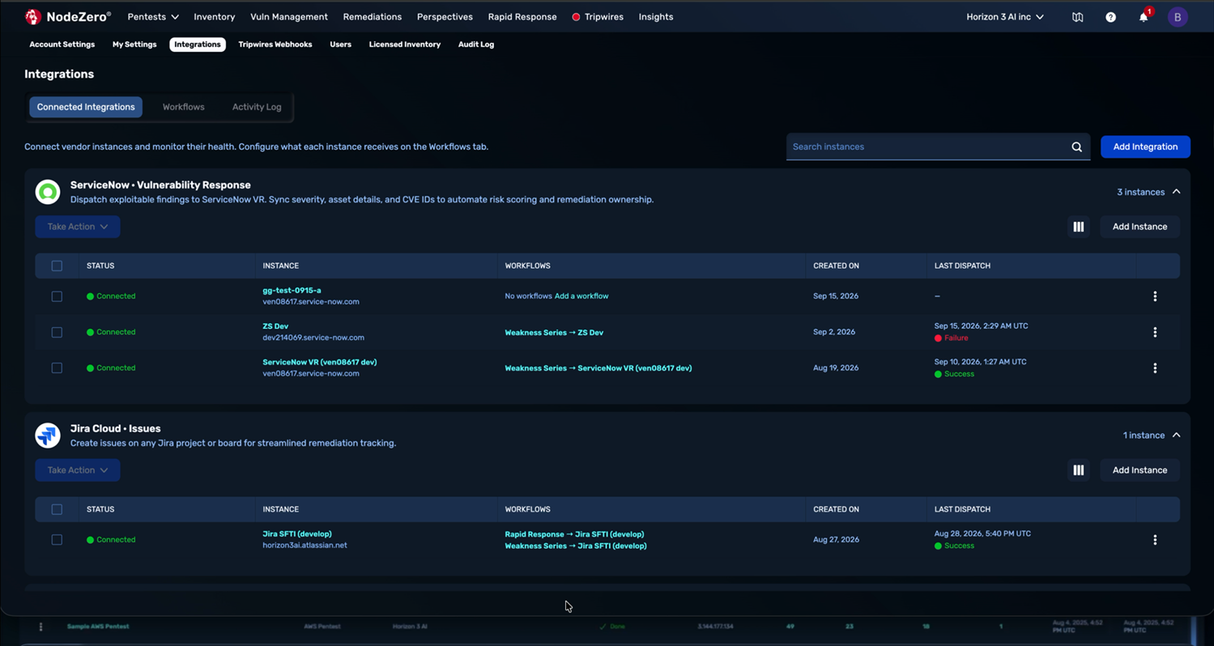The image size is (1214, 646).
Task: Click Weakness Series → Jira SFTI (develop) workflow
Action: tap(576, 546)
